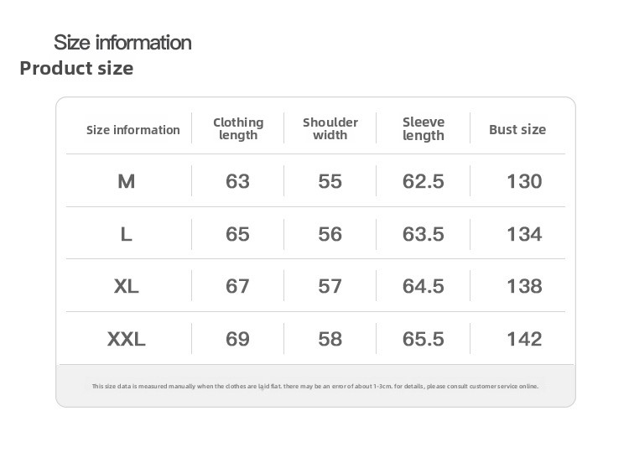Click the L size row label

tap(127, 234)
